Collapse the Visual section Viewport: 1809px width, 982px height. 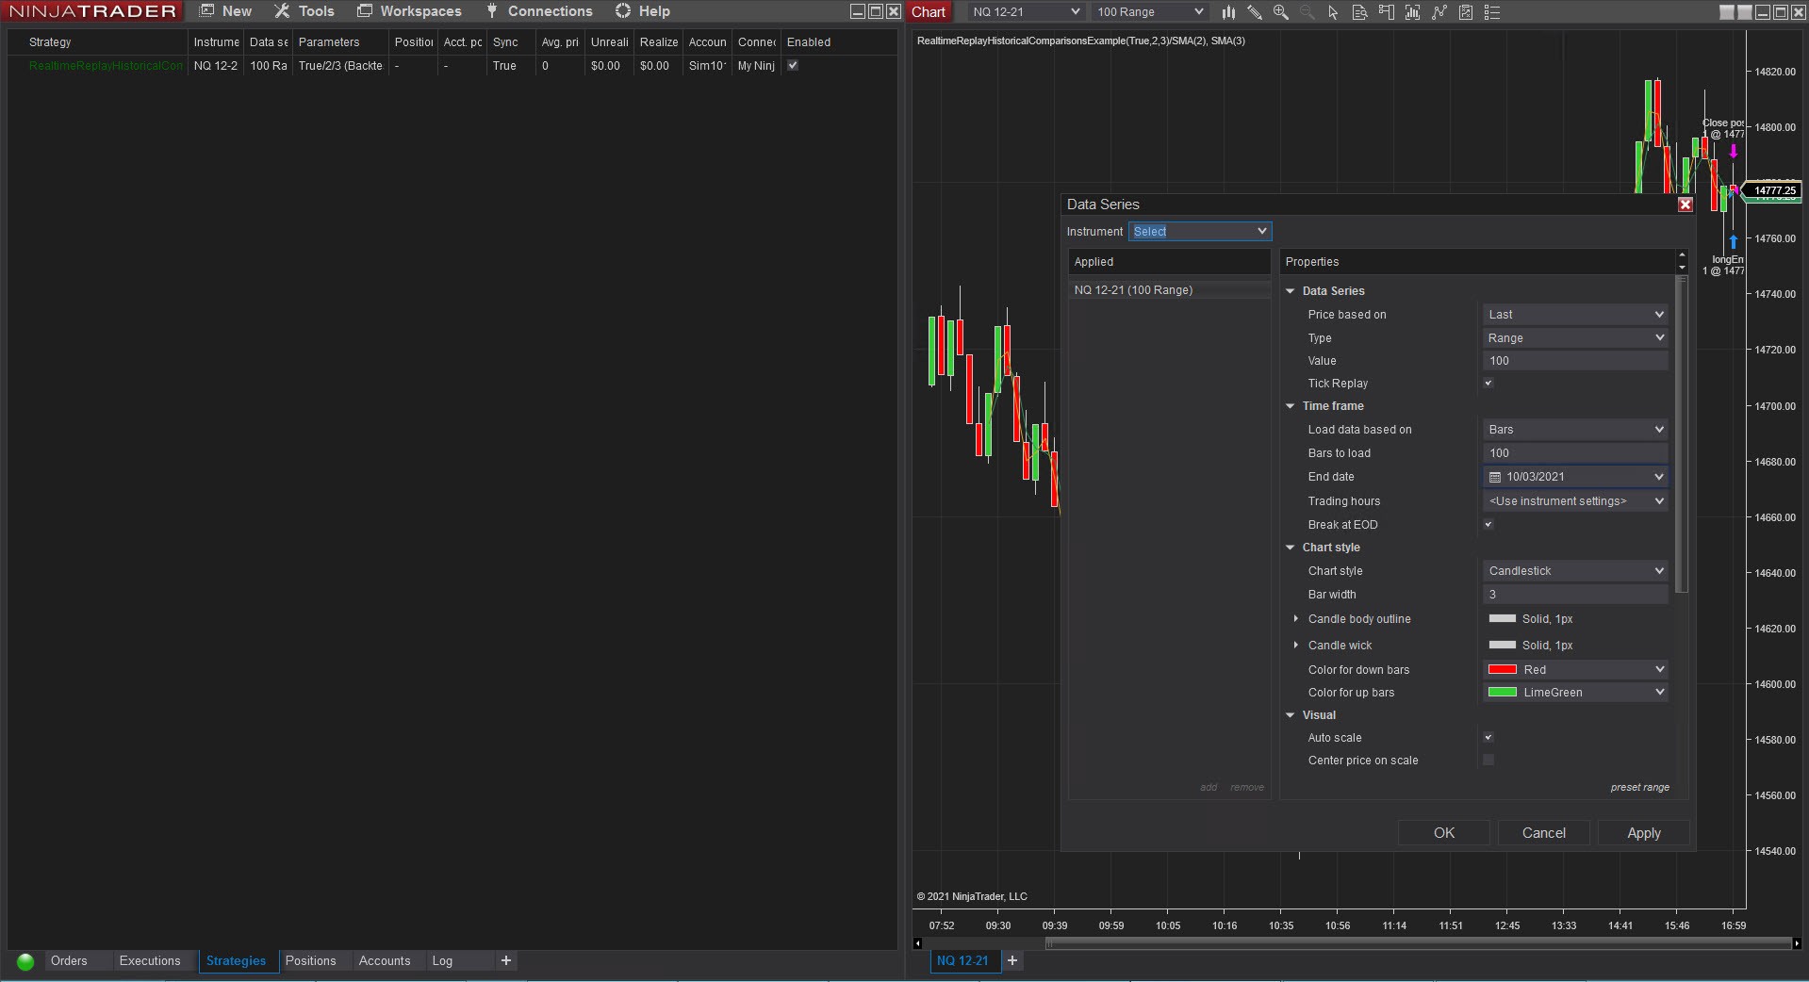pos(1291,715)
